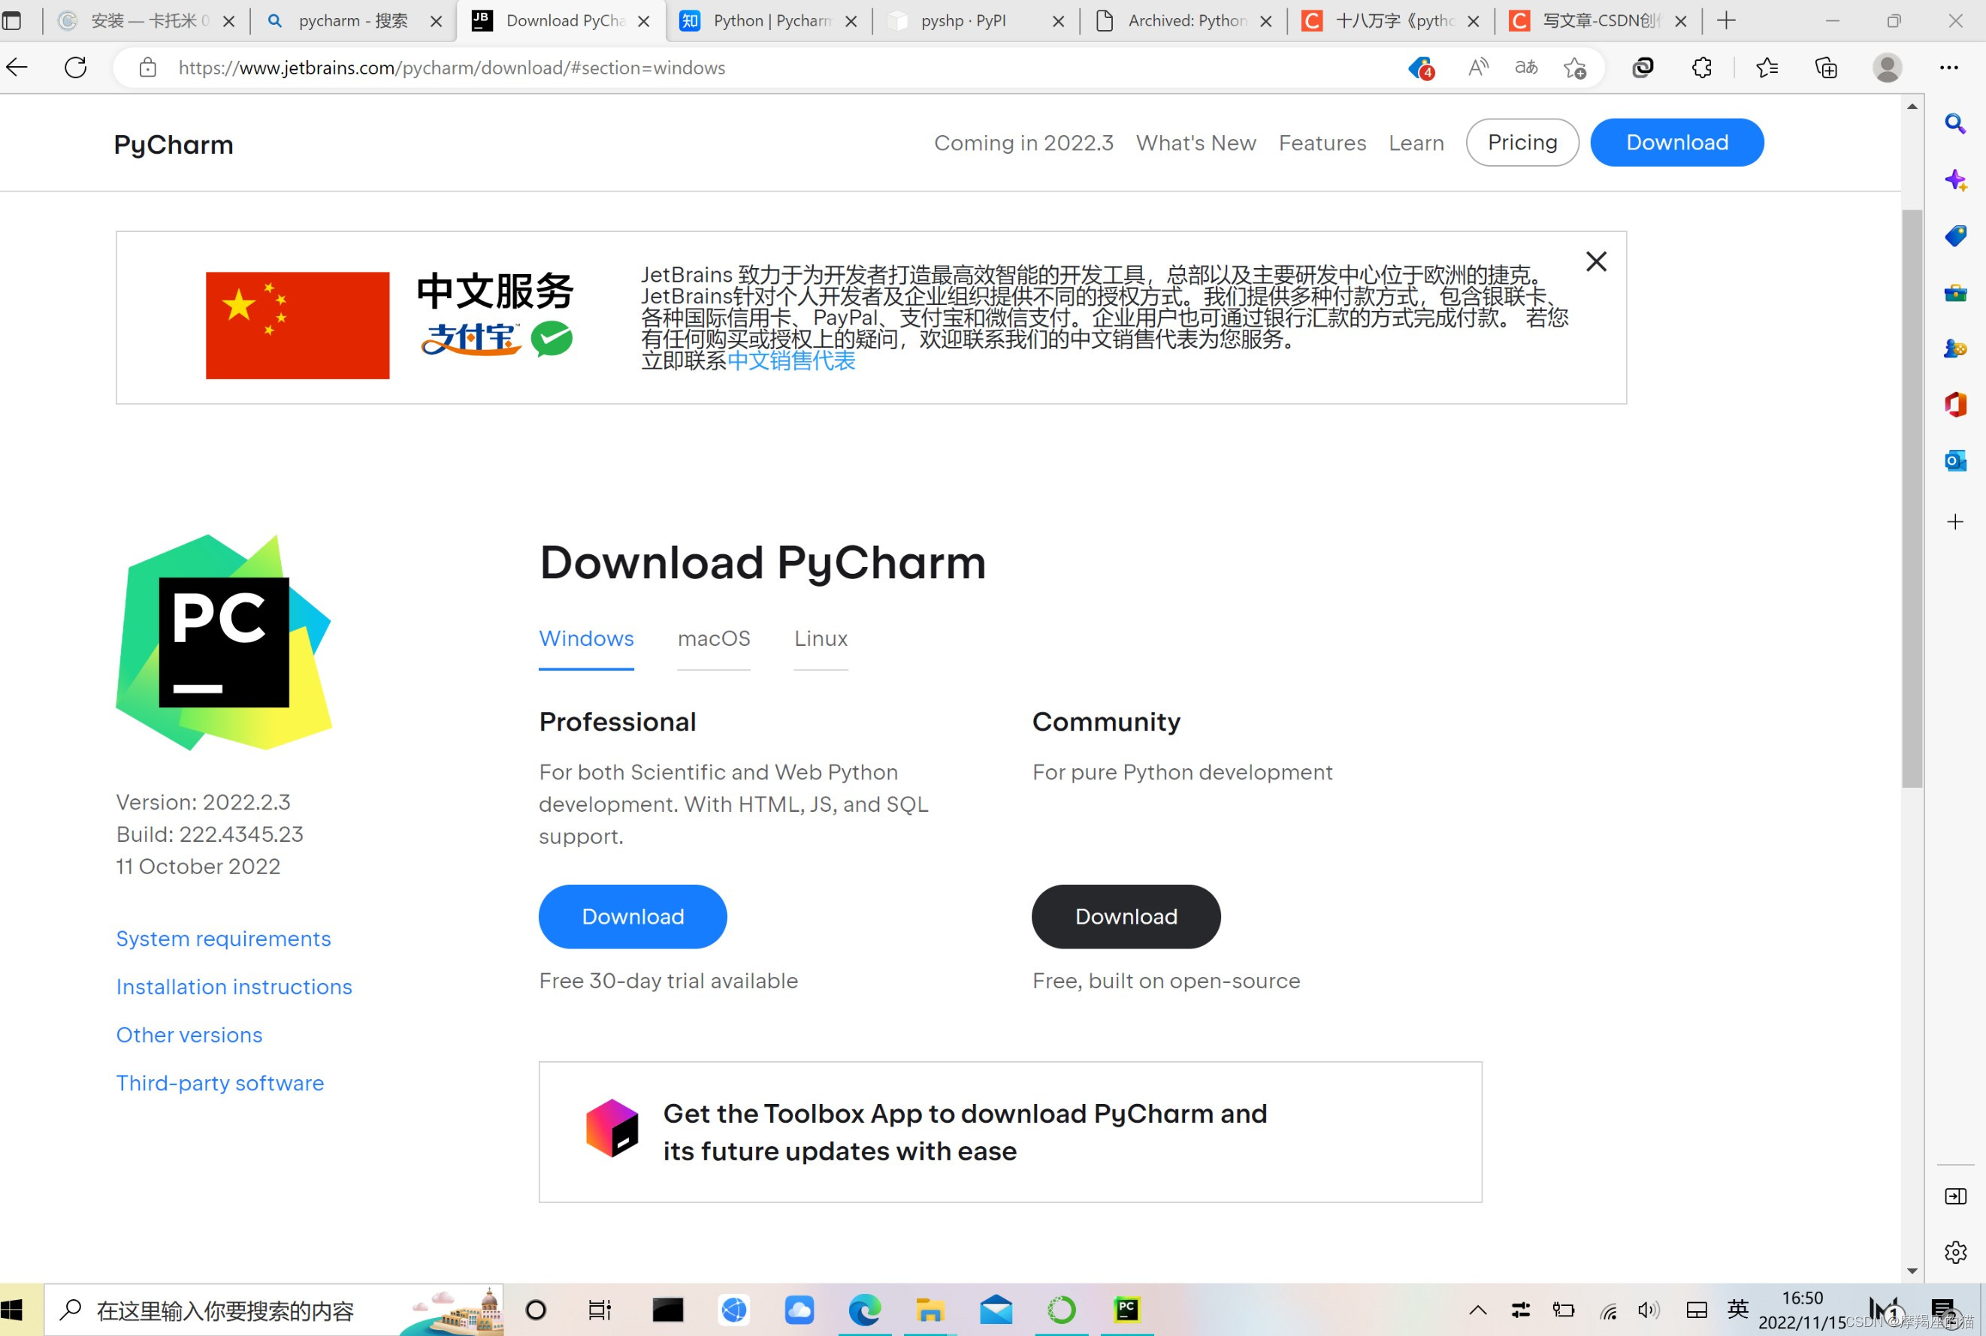Screen dimensions: 1986x1336
Task: Open the tab actions menu icon
Action: [x=12, y=20]
